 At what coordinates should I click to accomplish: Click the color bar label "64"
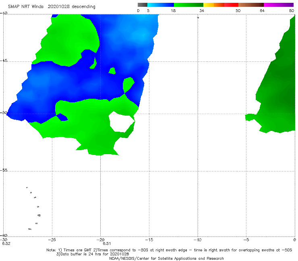pos(262,11)
